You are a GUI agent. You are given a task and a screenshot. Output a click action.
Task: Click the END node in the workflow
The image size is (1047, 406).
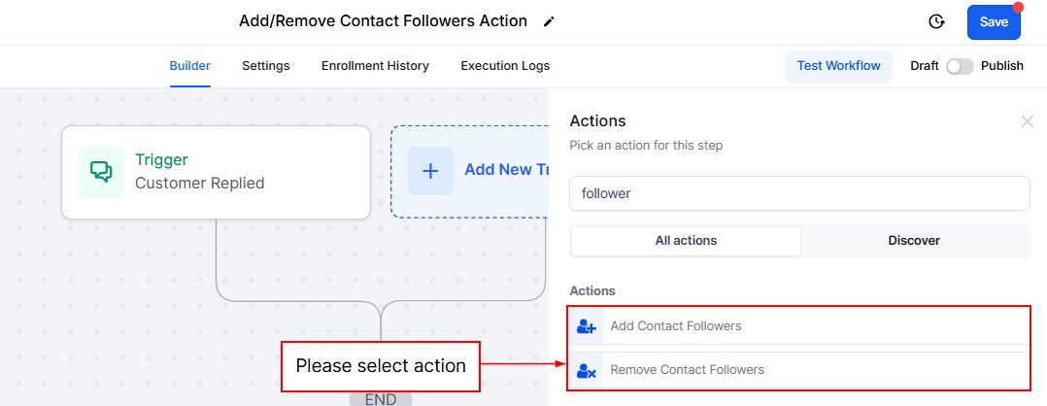tap(381, 398)
